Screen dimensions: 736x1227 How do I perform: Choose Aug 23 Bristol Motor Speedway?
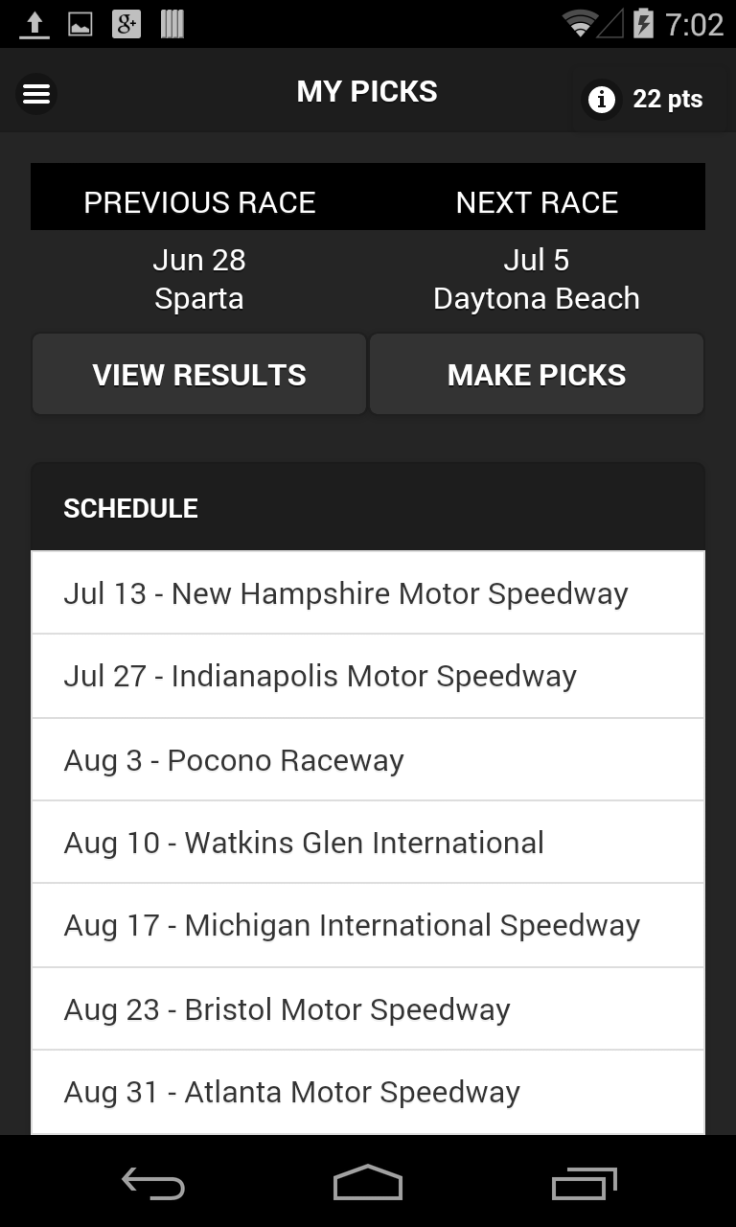click(x=368, y=1009)
